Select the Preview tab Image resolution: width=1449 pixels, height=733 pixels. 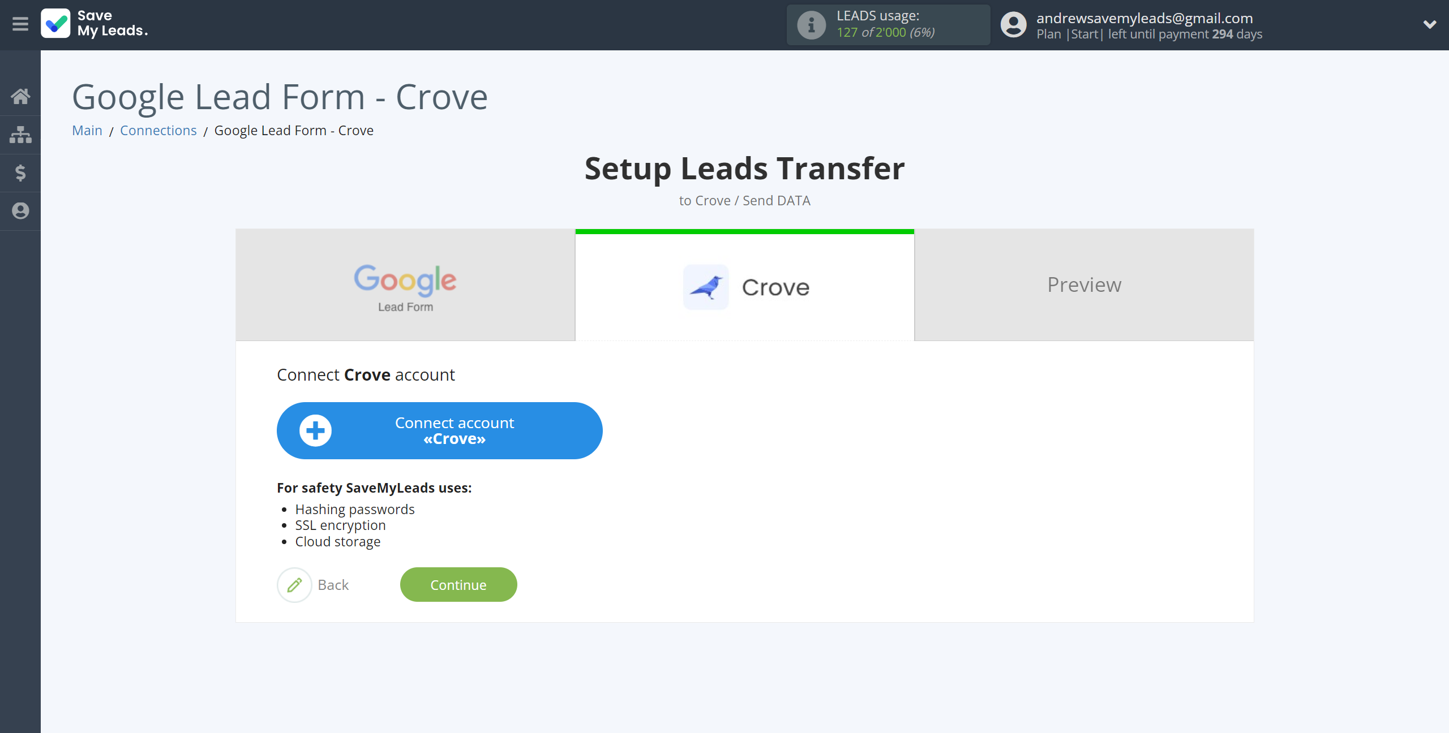coord(1084,284)
